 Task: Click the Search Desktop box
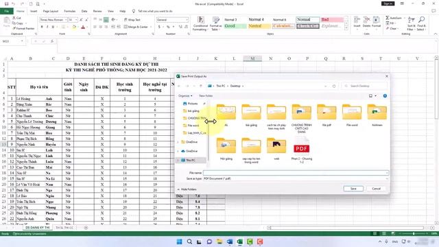pyautogui.click(x=364, y=86)
